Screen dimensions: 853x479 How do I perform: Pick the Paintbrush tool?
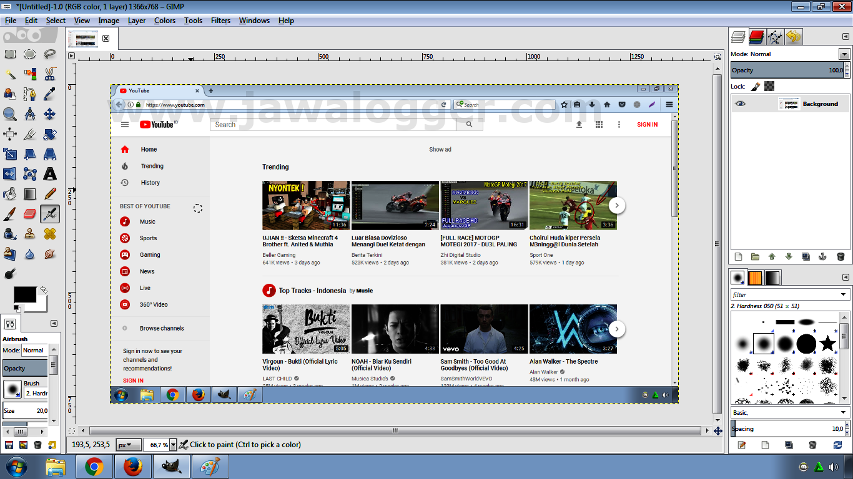(10, 214)
